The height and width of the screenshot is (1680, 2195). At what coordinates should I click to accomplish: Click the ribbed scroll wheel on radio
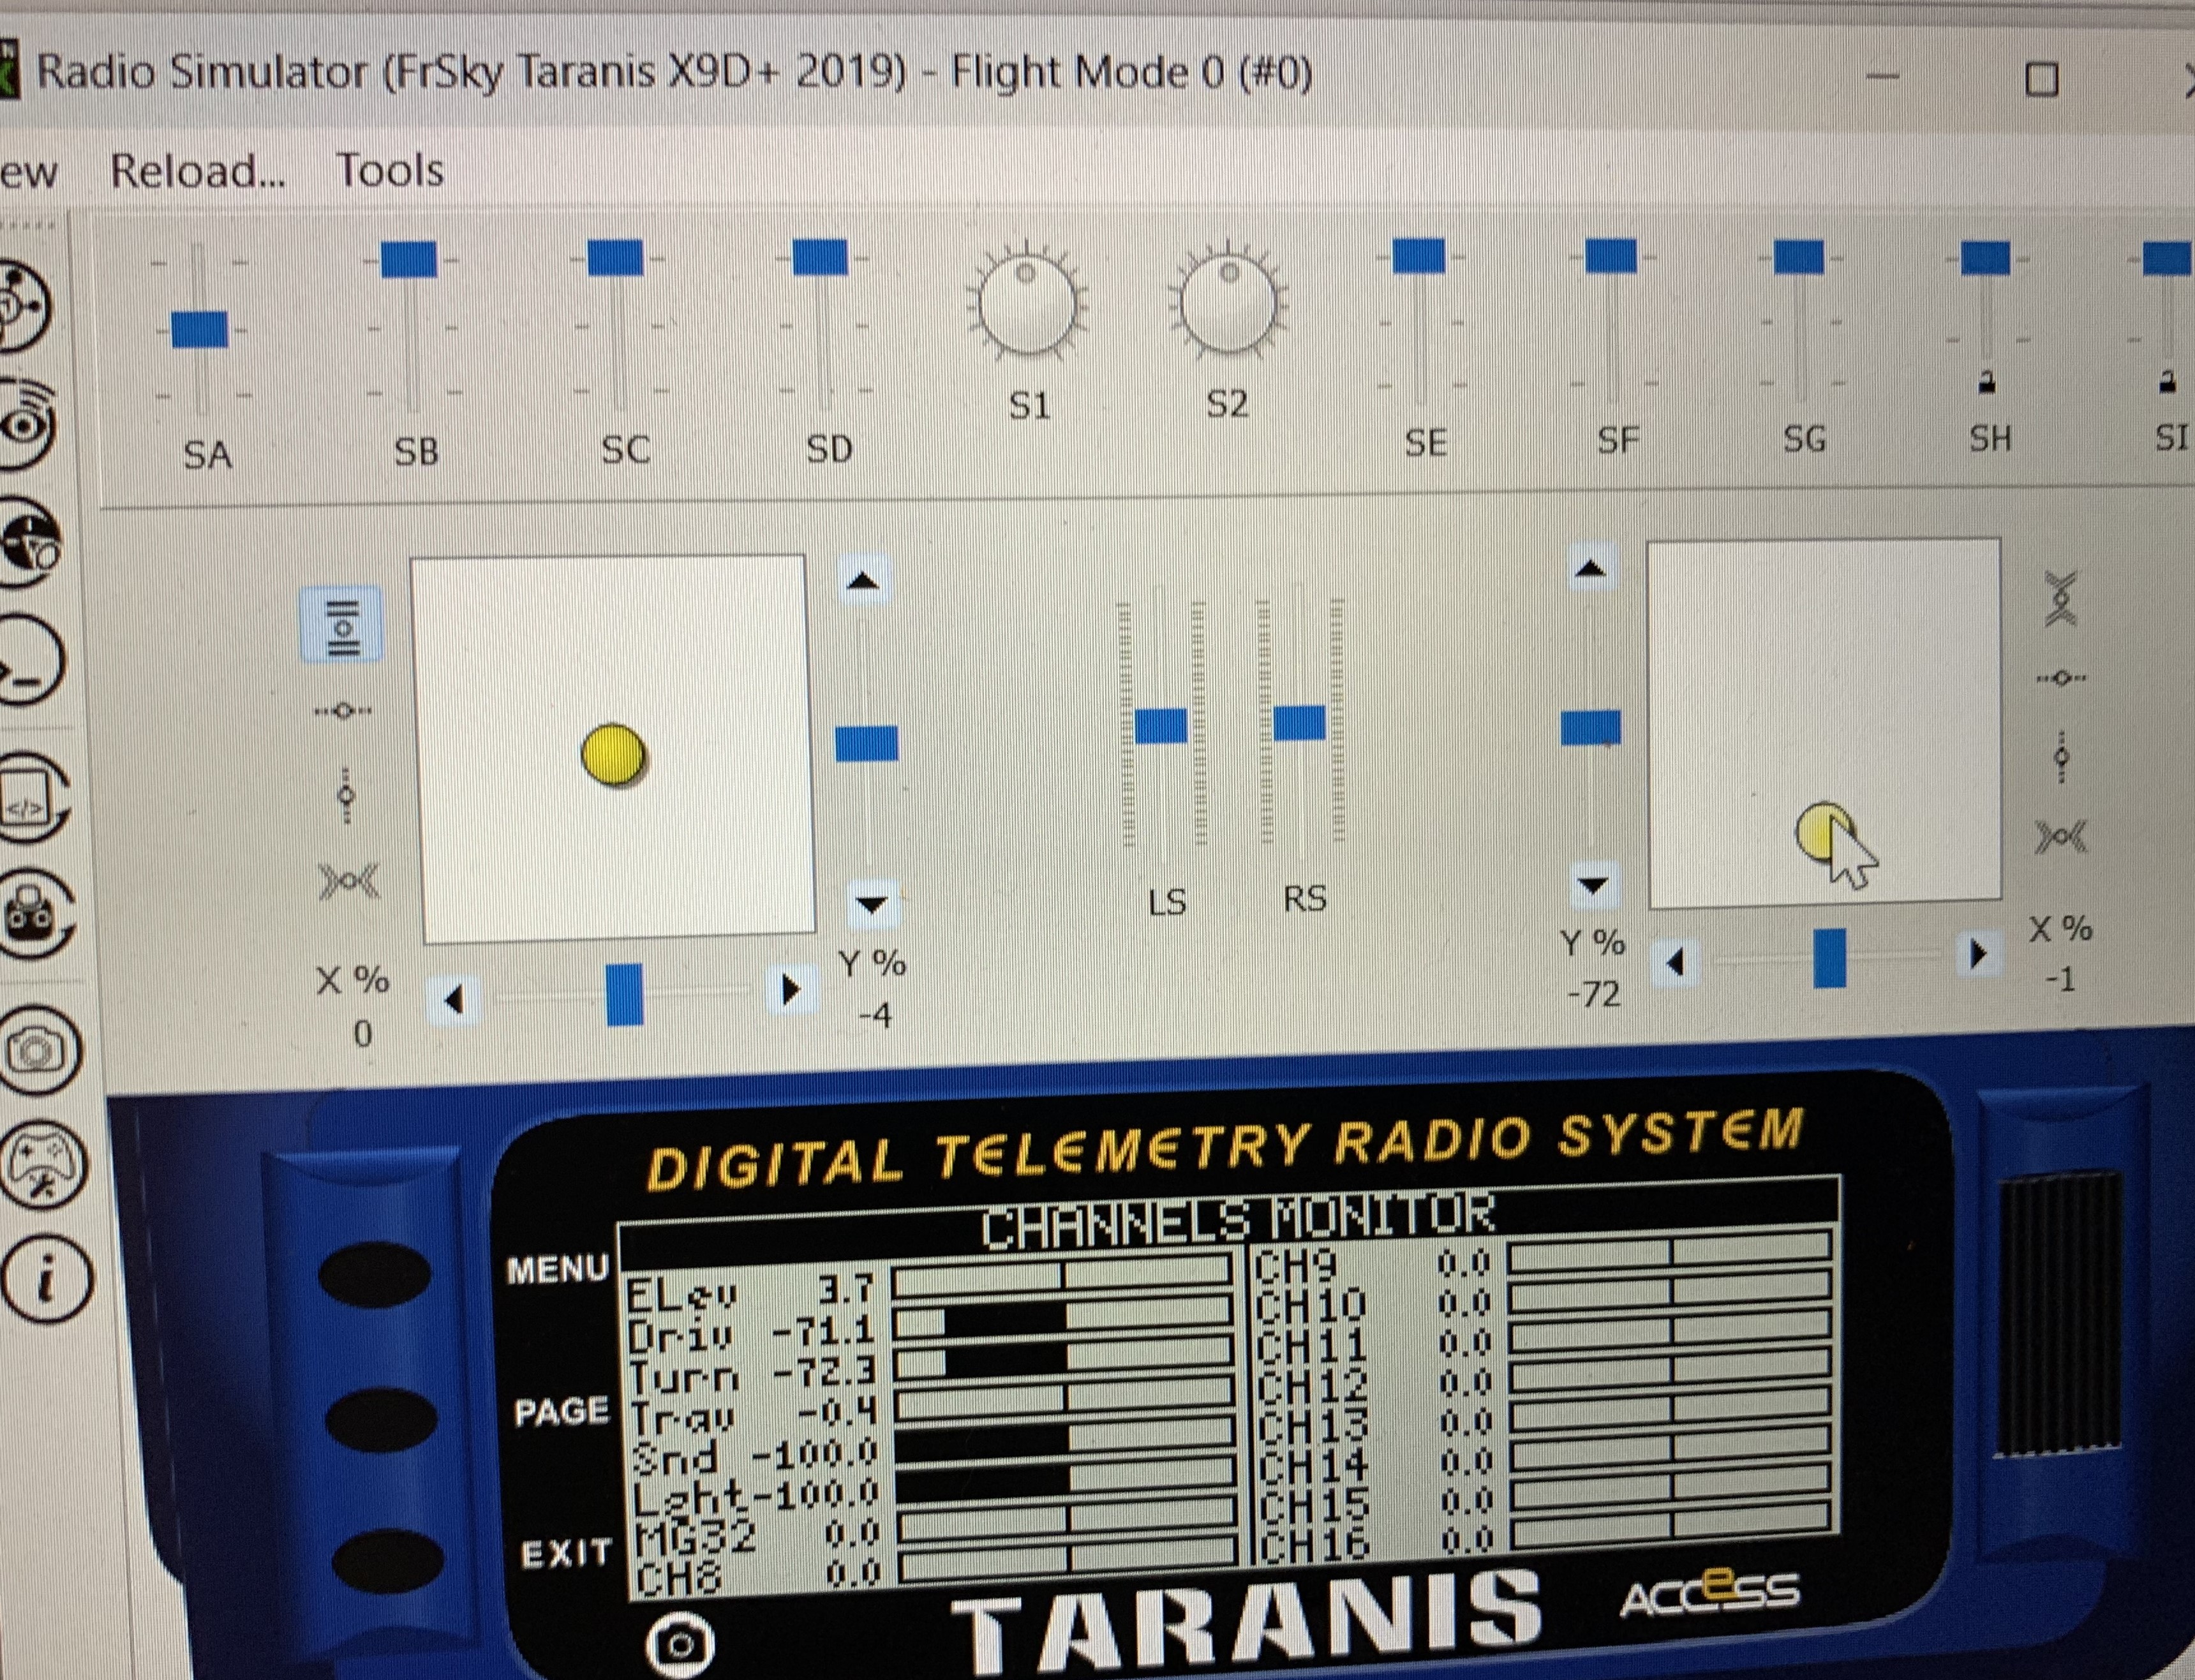(x=2060, y=1313)
